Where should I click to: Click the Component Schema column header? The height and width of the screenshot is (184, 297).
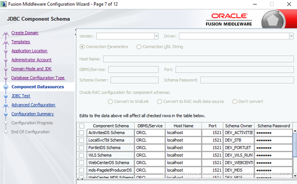(x=110, y=126)
